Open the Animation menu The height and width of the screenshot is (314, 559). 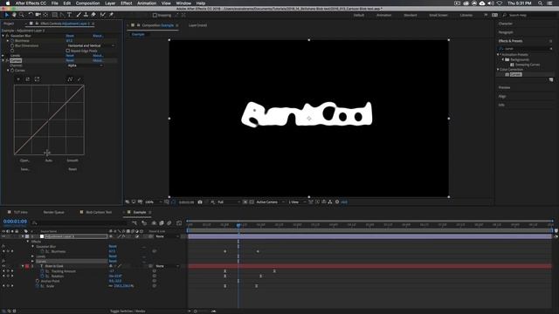coord(147,3)
